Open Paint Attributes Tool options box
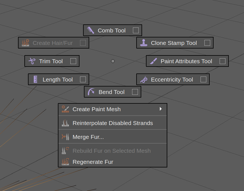Screen dimensions: 244x191 click(x=222, y=61)
